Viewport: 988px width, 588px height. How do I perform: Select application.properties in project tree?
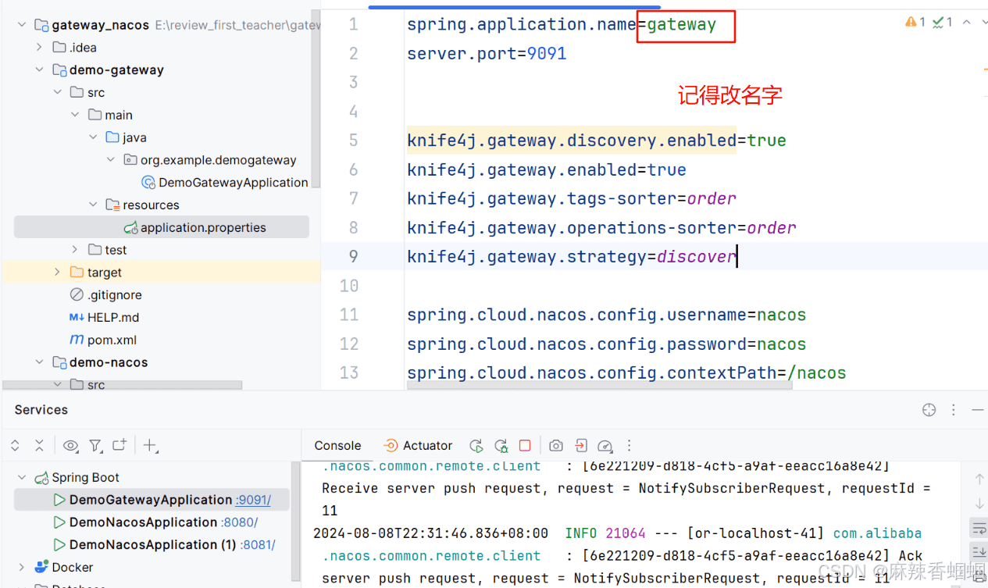click(x=162, y=227)
